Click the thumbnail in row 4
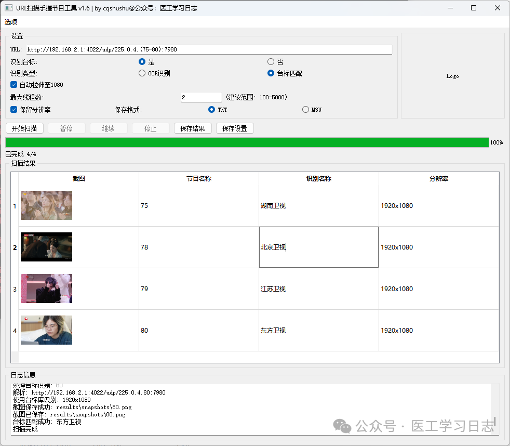This screenshot has height=446, width=510. pos(46,330)
